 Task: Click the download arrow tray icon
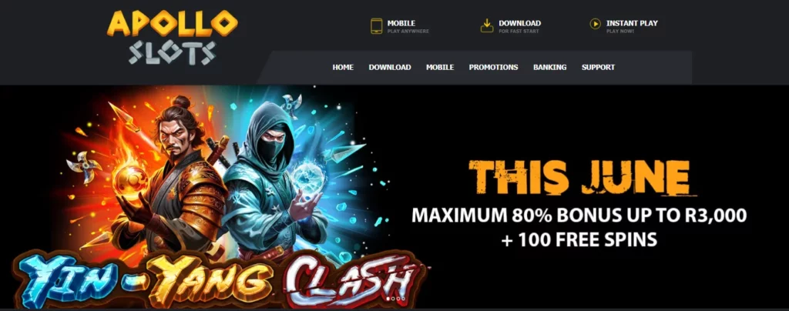(x=487, y=25)
